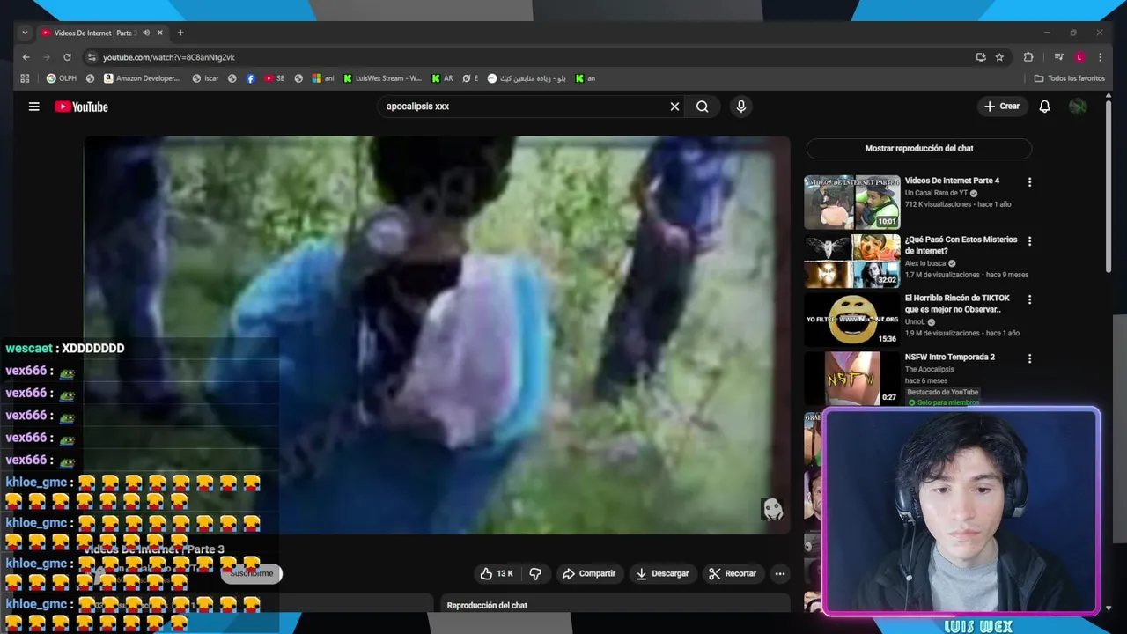Open the iscar bookmark

coord(205,78)
